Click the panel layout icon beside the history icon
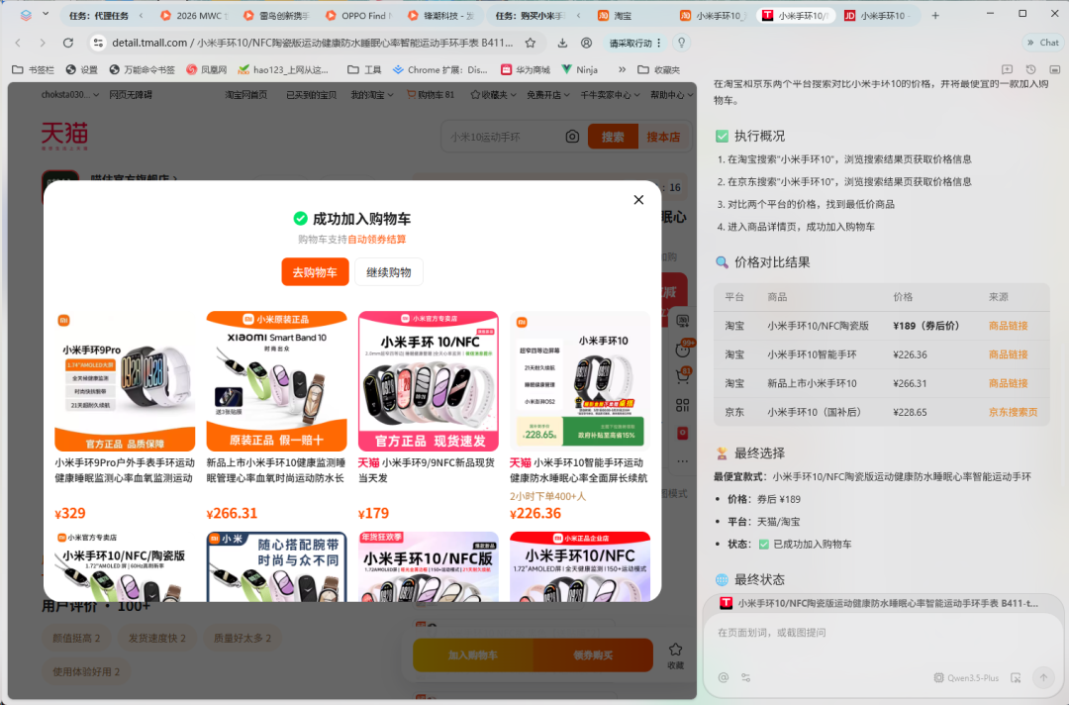Viewport: 1069px width, 705px height. [1055, 69]
